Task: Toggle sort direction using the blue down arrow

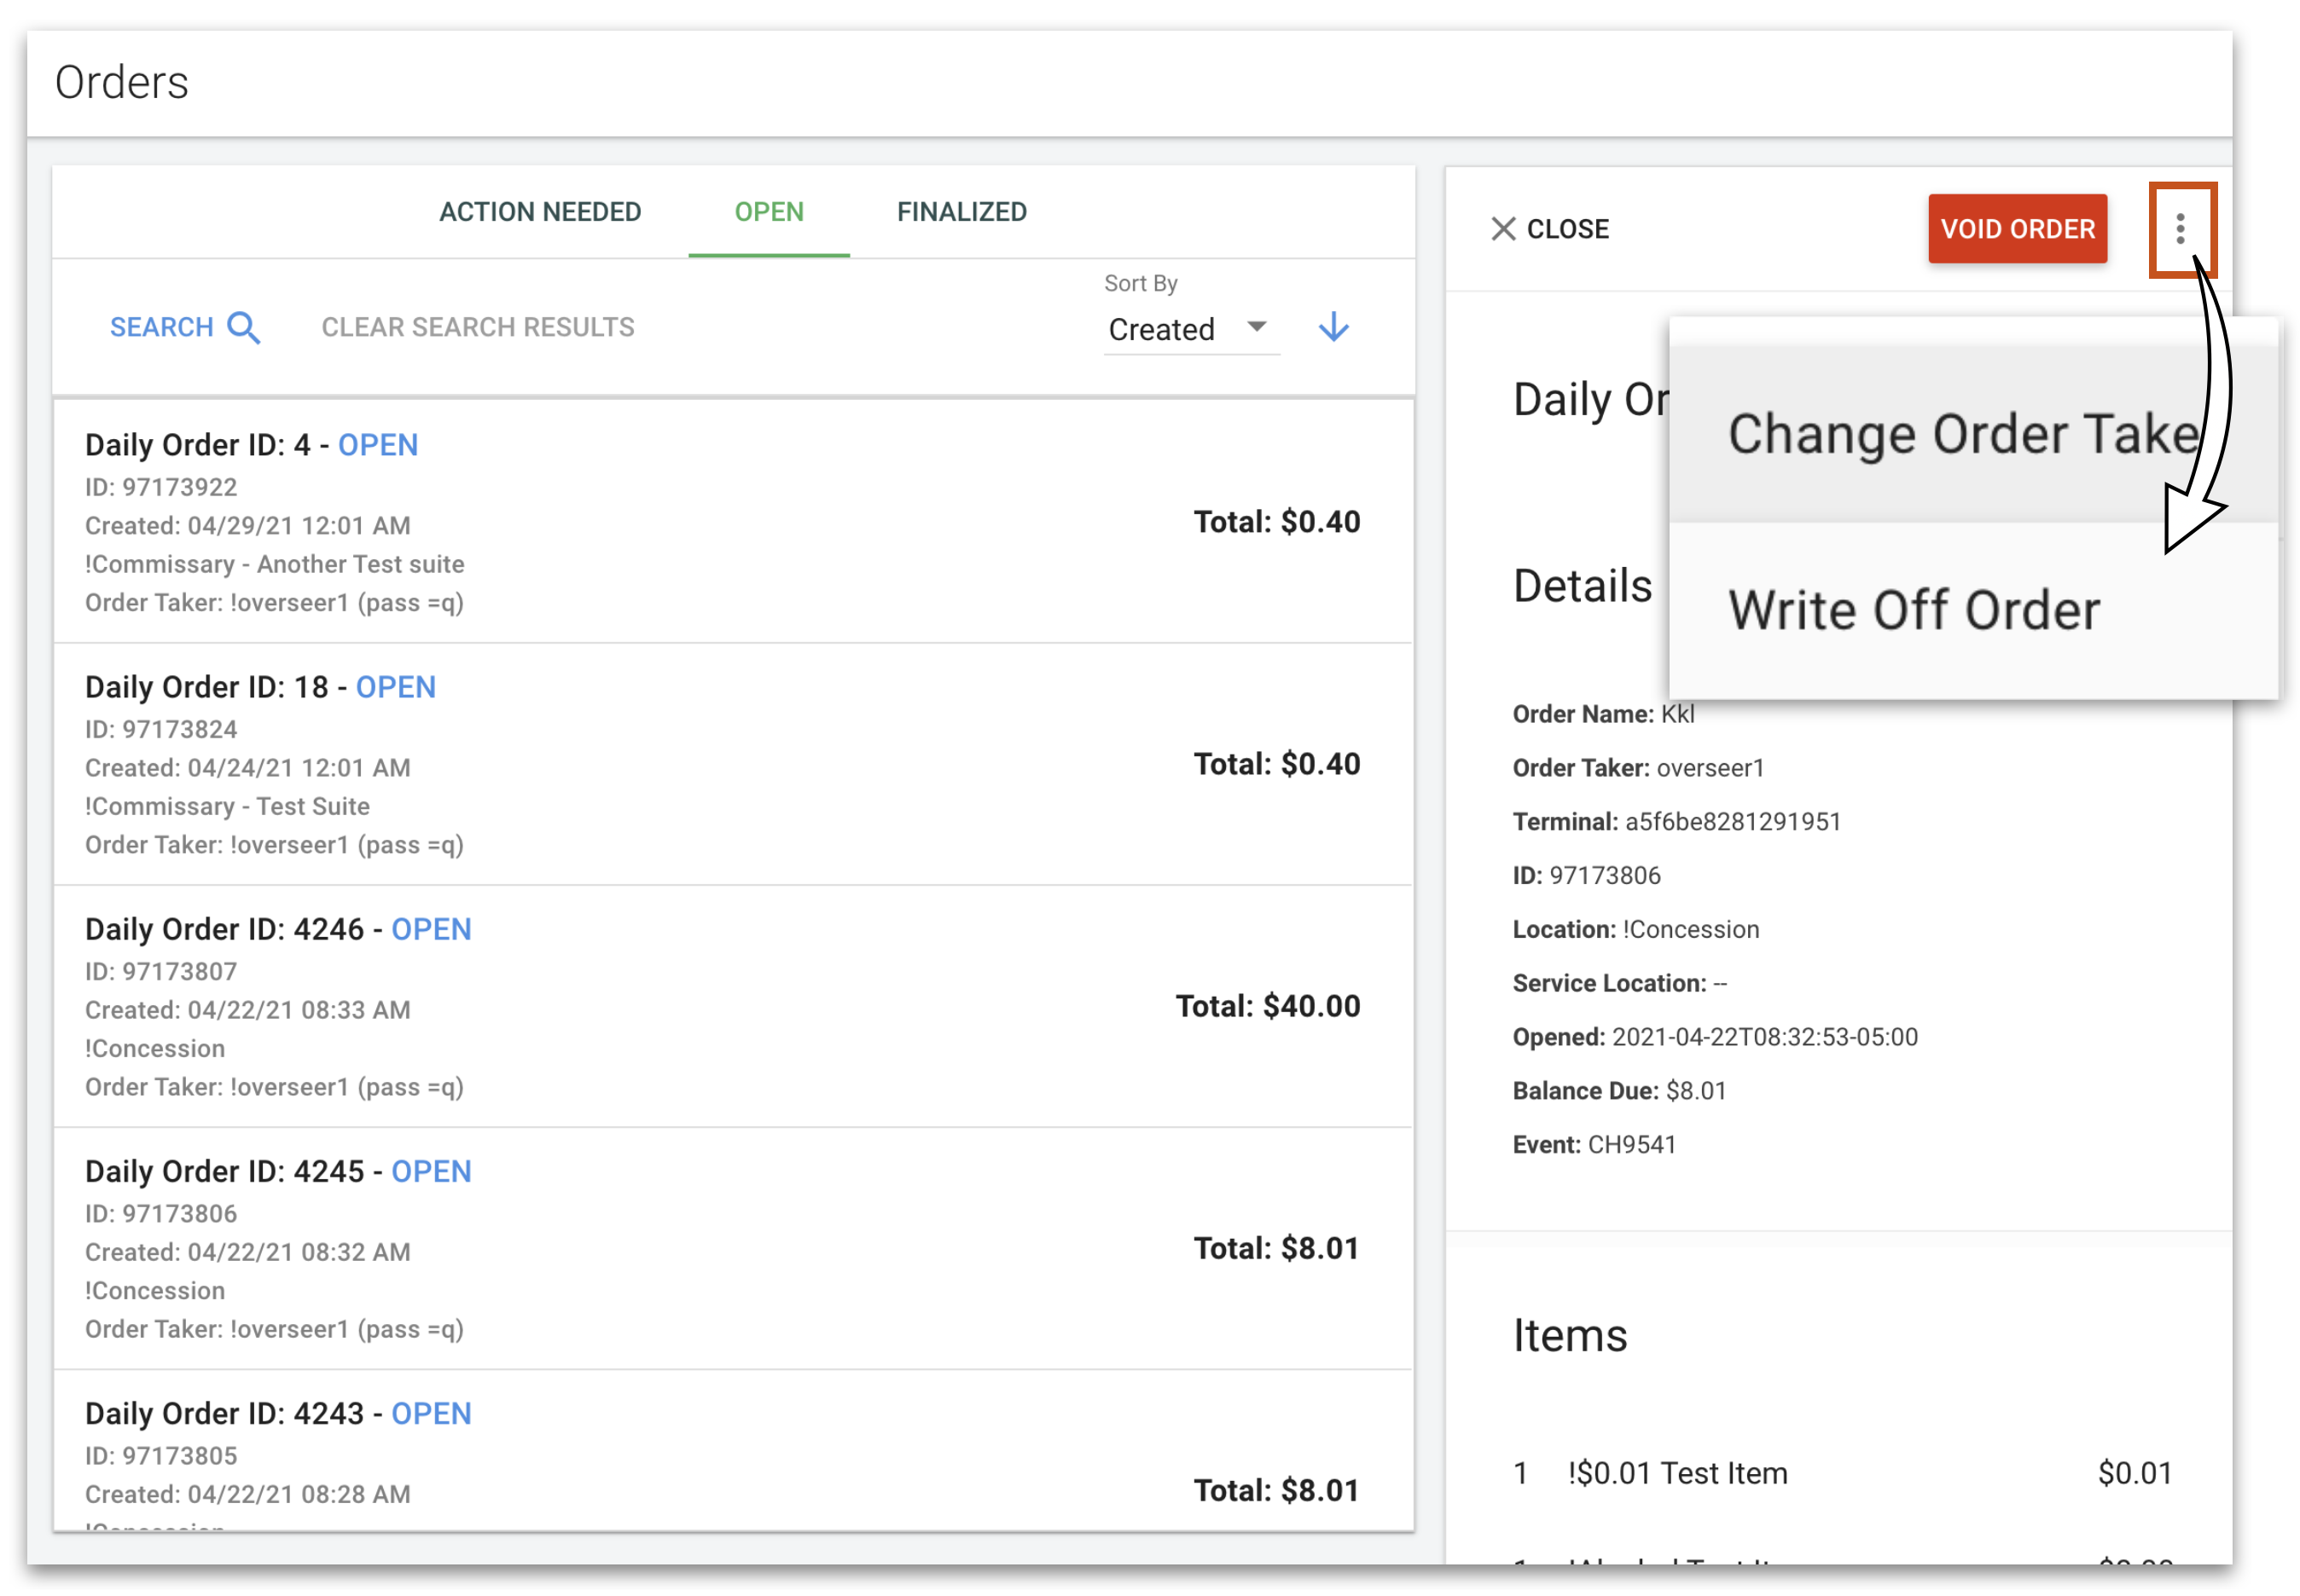Action: coord(1333,327)
